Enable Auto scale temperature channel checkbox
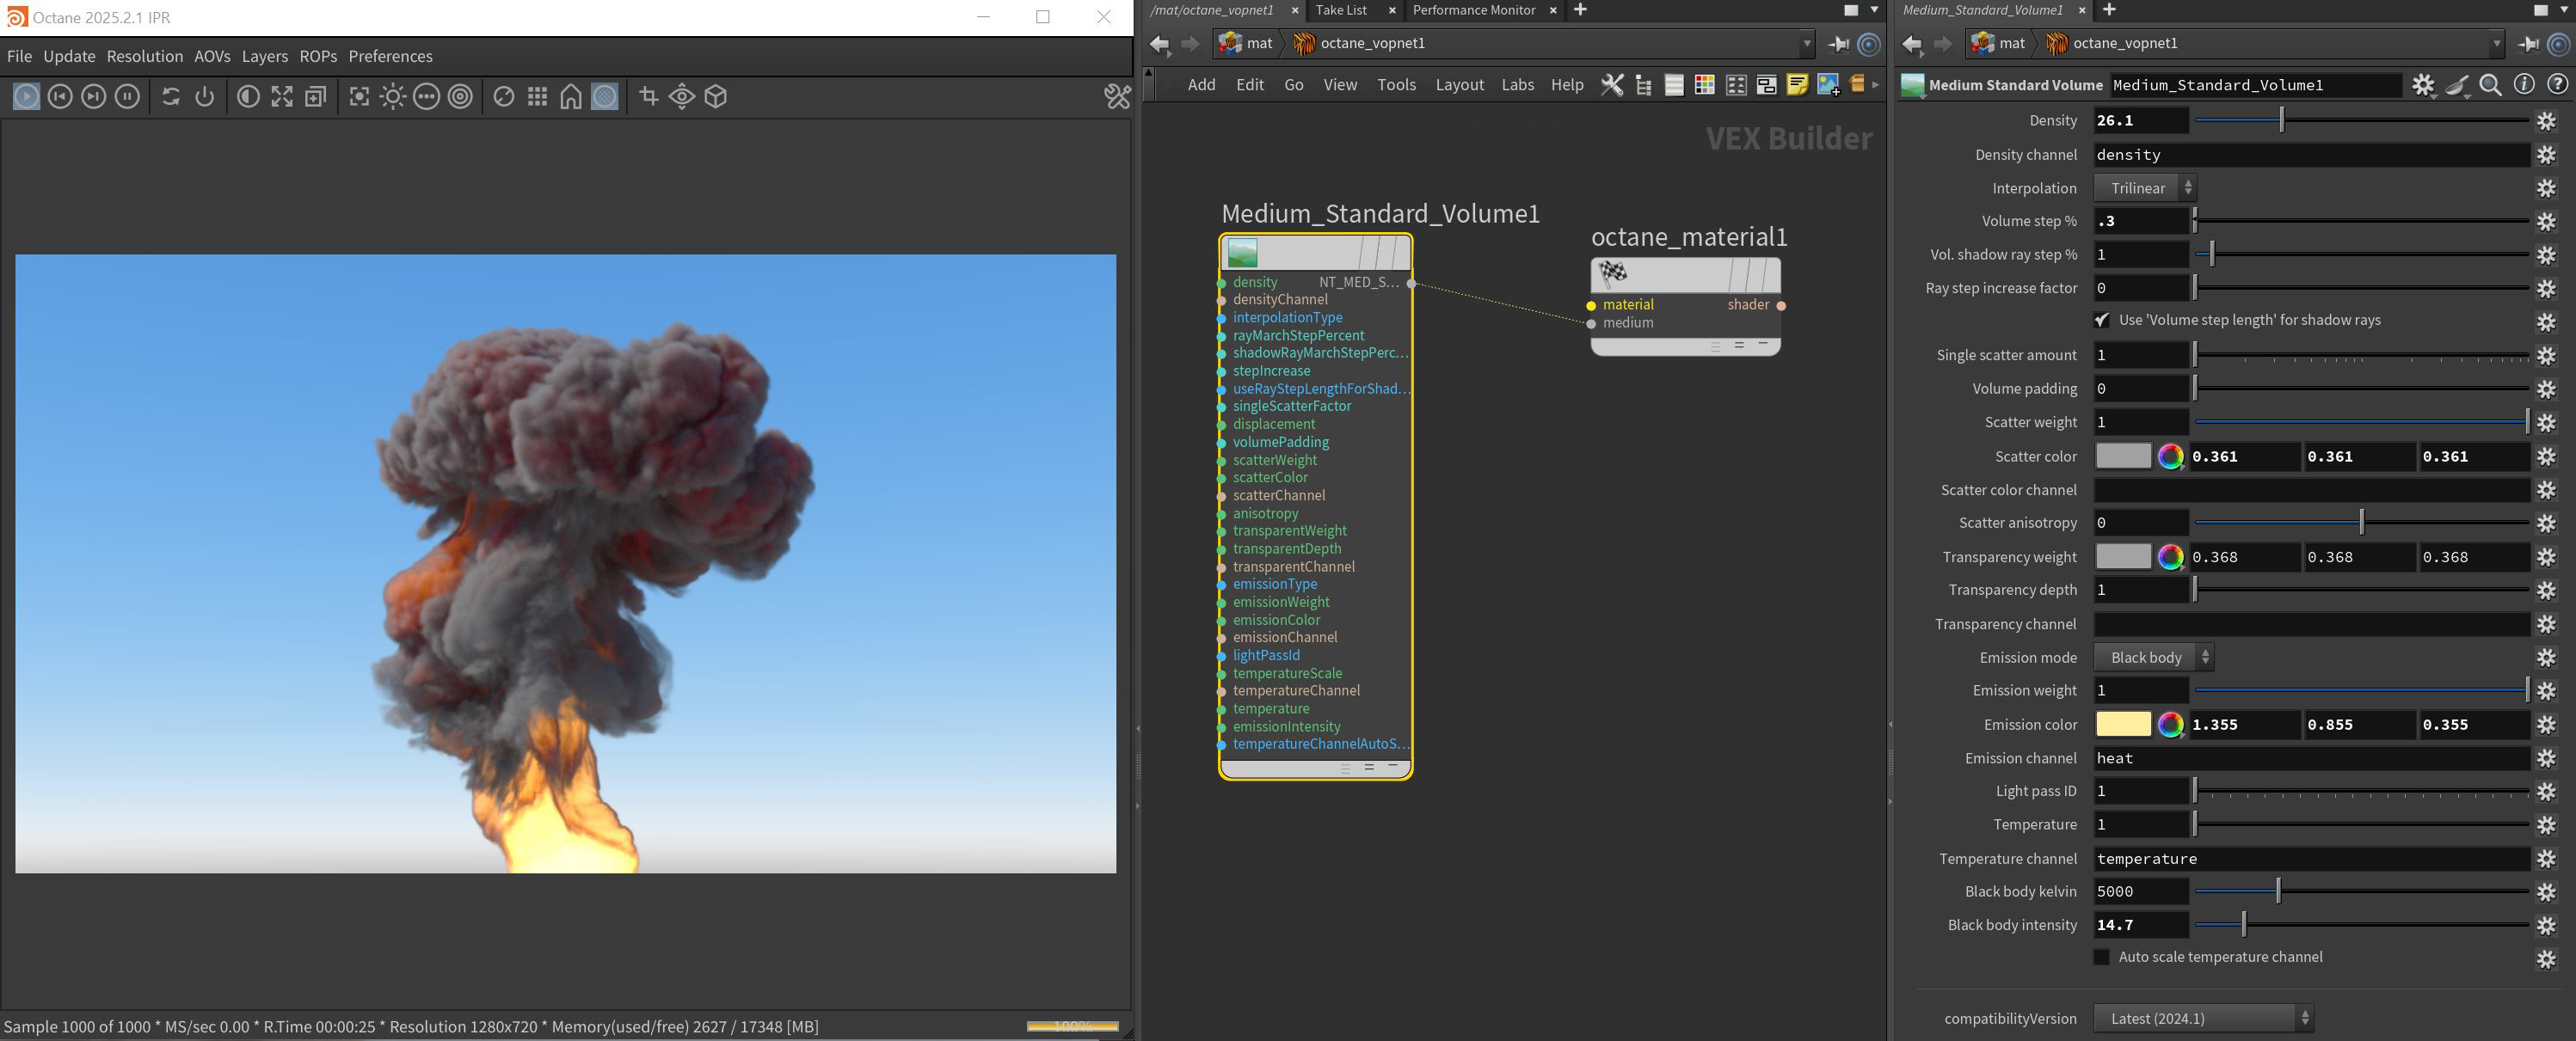The width and height of the screenshot is (2576, 1041). (x=2102, y=957)
